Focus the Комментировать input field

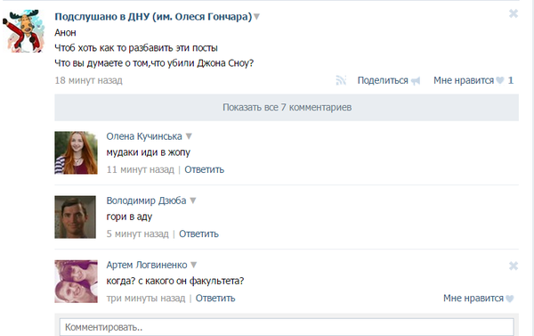287,327
